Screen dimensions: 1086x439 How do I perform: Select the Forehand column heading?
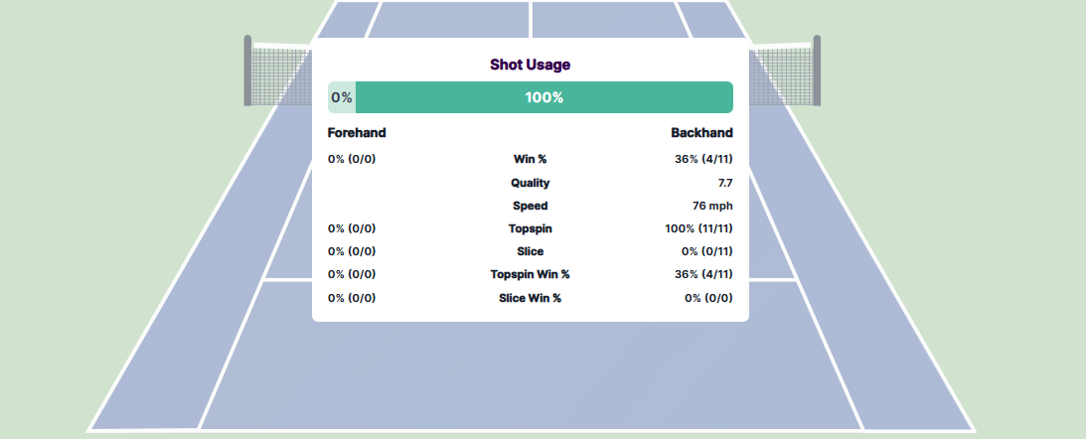click(357, 133)
